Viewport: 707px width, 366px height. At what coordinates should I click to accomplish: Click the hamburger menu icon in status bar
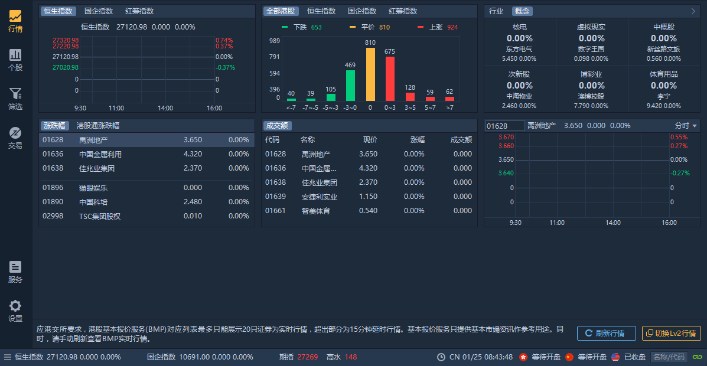point(7,357)
